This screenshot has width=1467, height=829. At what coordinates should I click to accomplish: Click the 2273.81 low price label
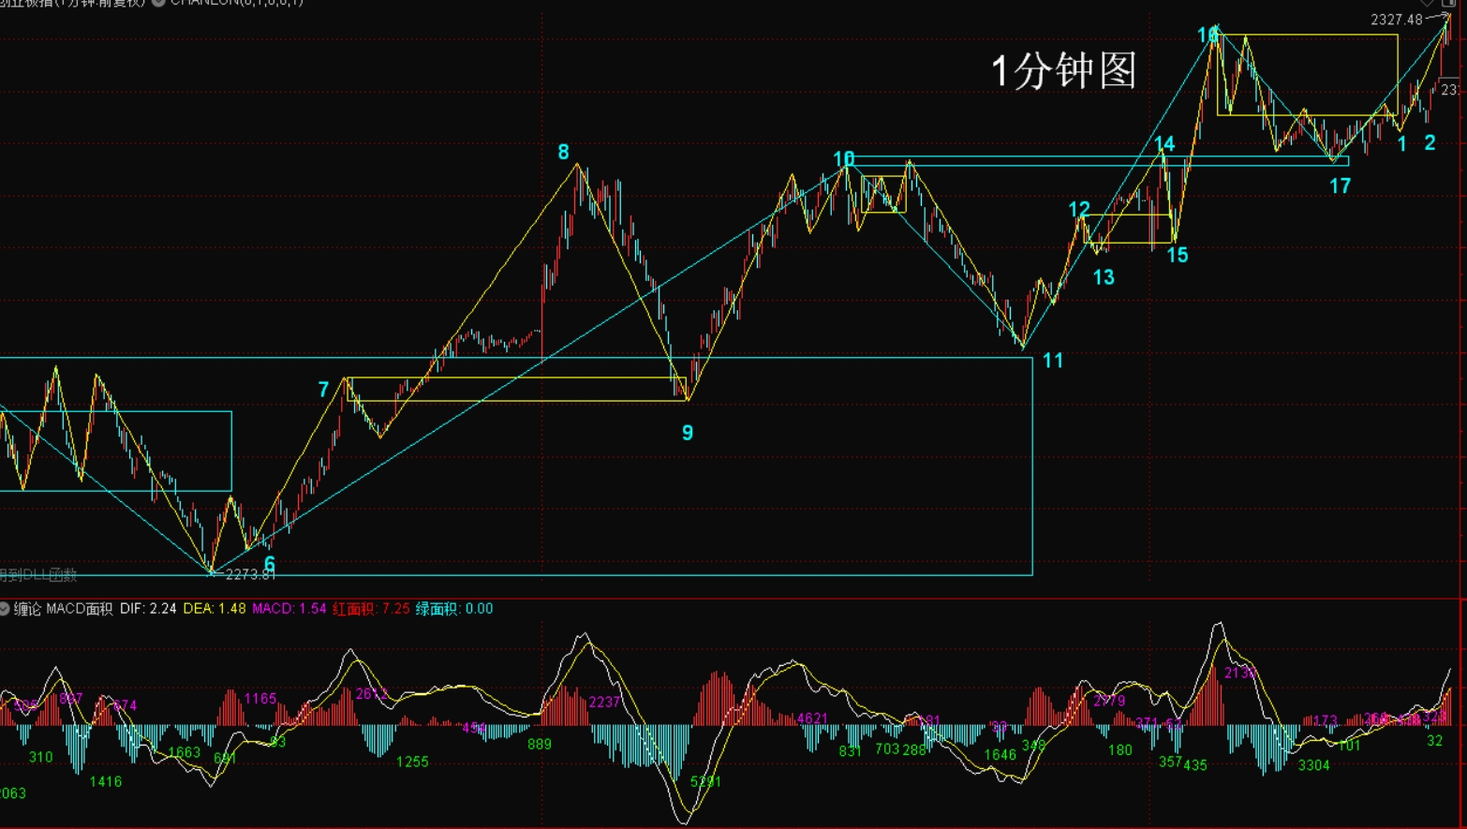pyautogui.click(x=251, y=574)
